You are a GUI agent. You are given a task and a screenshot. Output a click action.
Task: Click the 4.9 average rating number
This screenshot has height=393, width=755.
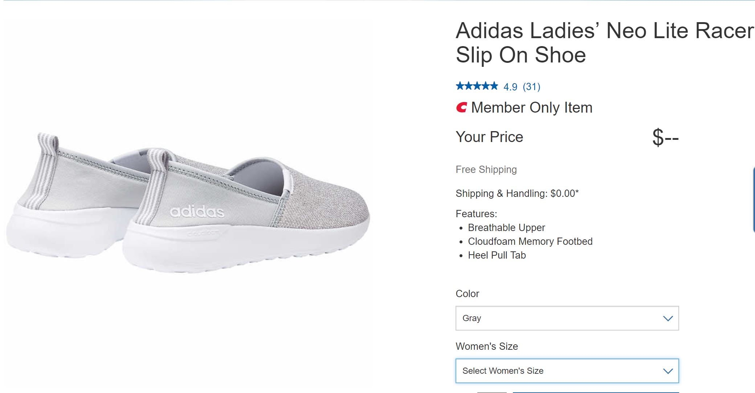point(510,87)
